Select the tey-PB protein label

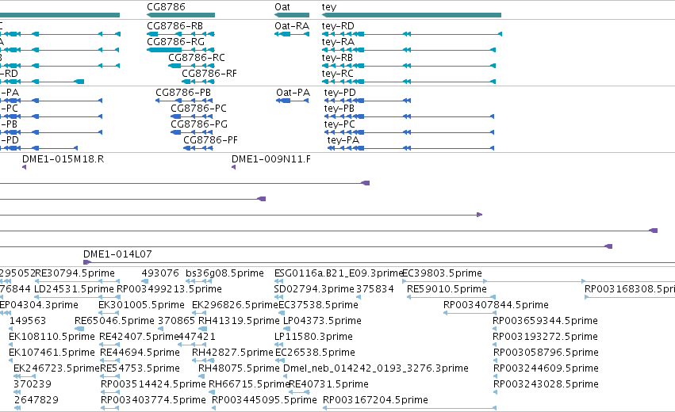[339, 109]
